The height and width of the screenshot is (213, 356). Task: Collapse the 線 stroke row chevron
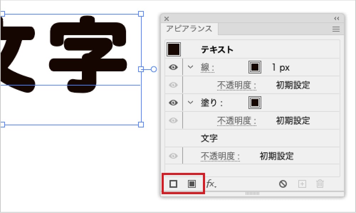190,67
